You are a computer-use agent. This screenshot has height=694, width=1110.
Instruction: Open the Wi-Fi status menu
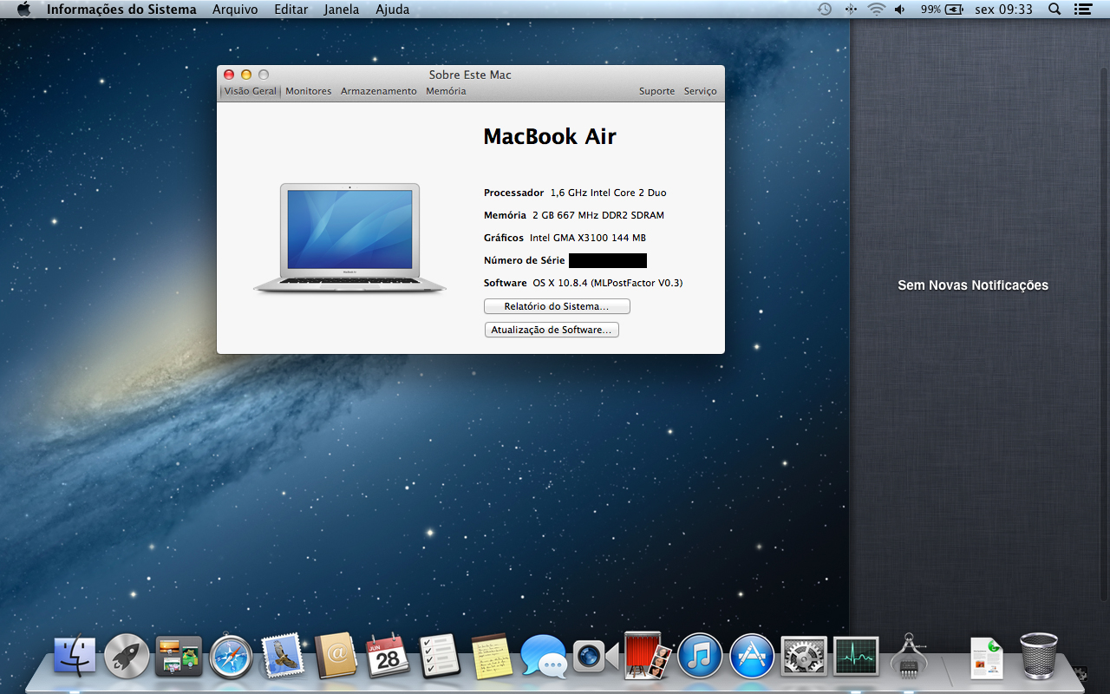(x=876, y=10)
